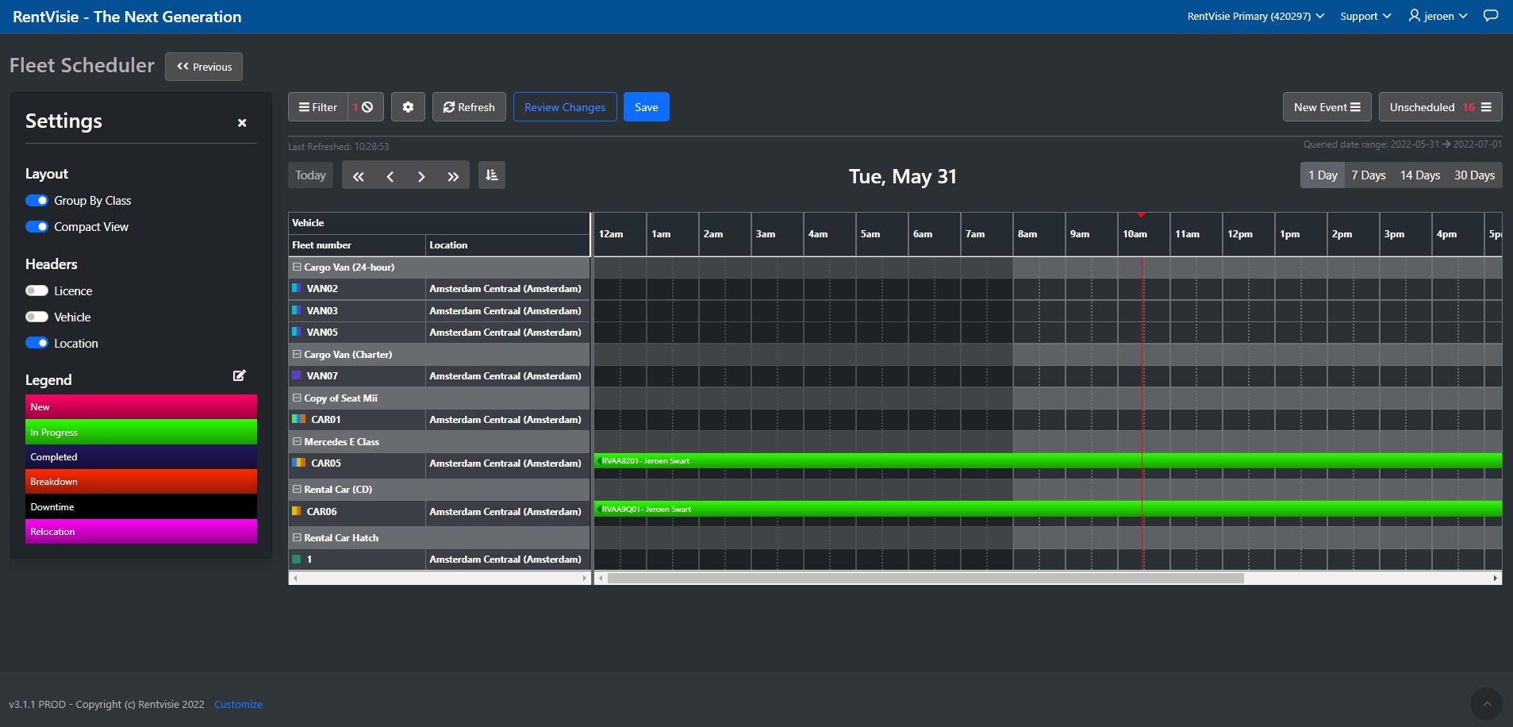
Task: Open the chat icon in the top bar
Action: coord(1491,16)
